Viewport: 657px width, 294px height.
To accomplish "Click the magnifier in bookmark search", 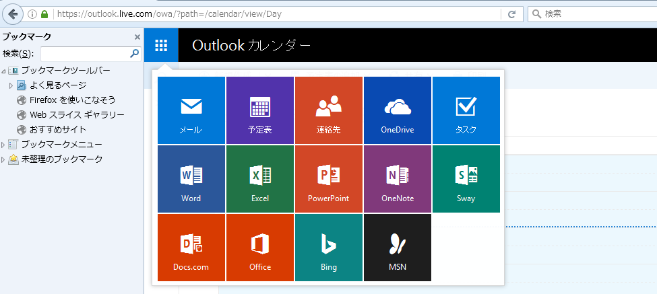I will click(135, 53).
